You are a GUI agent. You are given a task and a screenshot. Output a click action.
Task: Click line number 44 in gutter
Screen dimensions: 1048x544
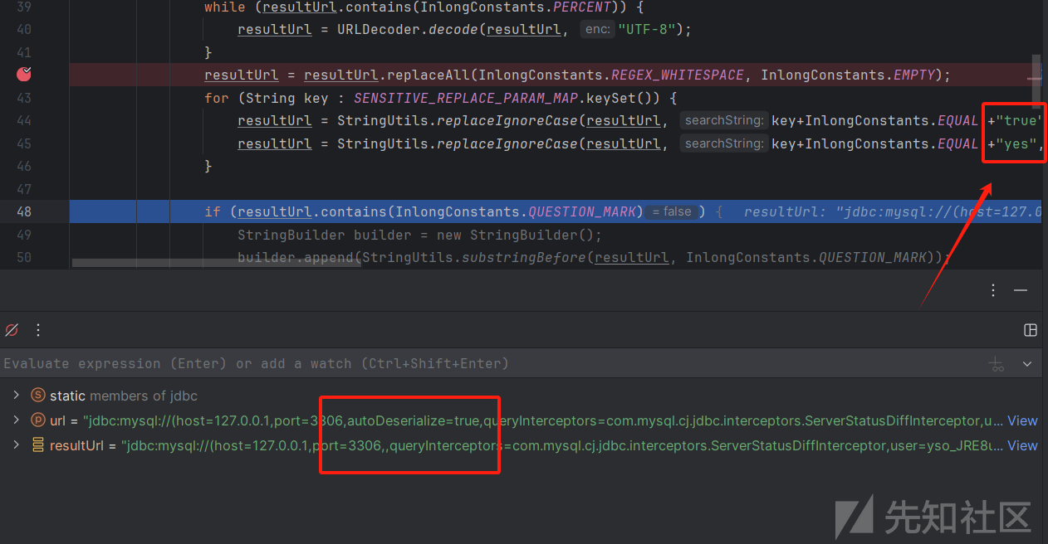tap(24, 120)
